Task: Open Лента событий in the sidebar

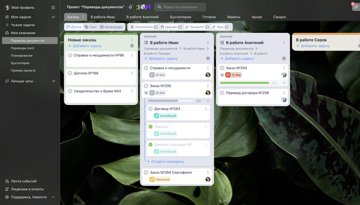Action: point(24,181)
